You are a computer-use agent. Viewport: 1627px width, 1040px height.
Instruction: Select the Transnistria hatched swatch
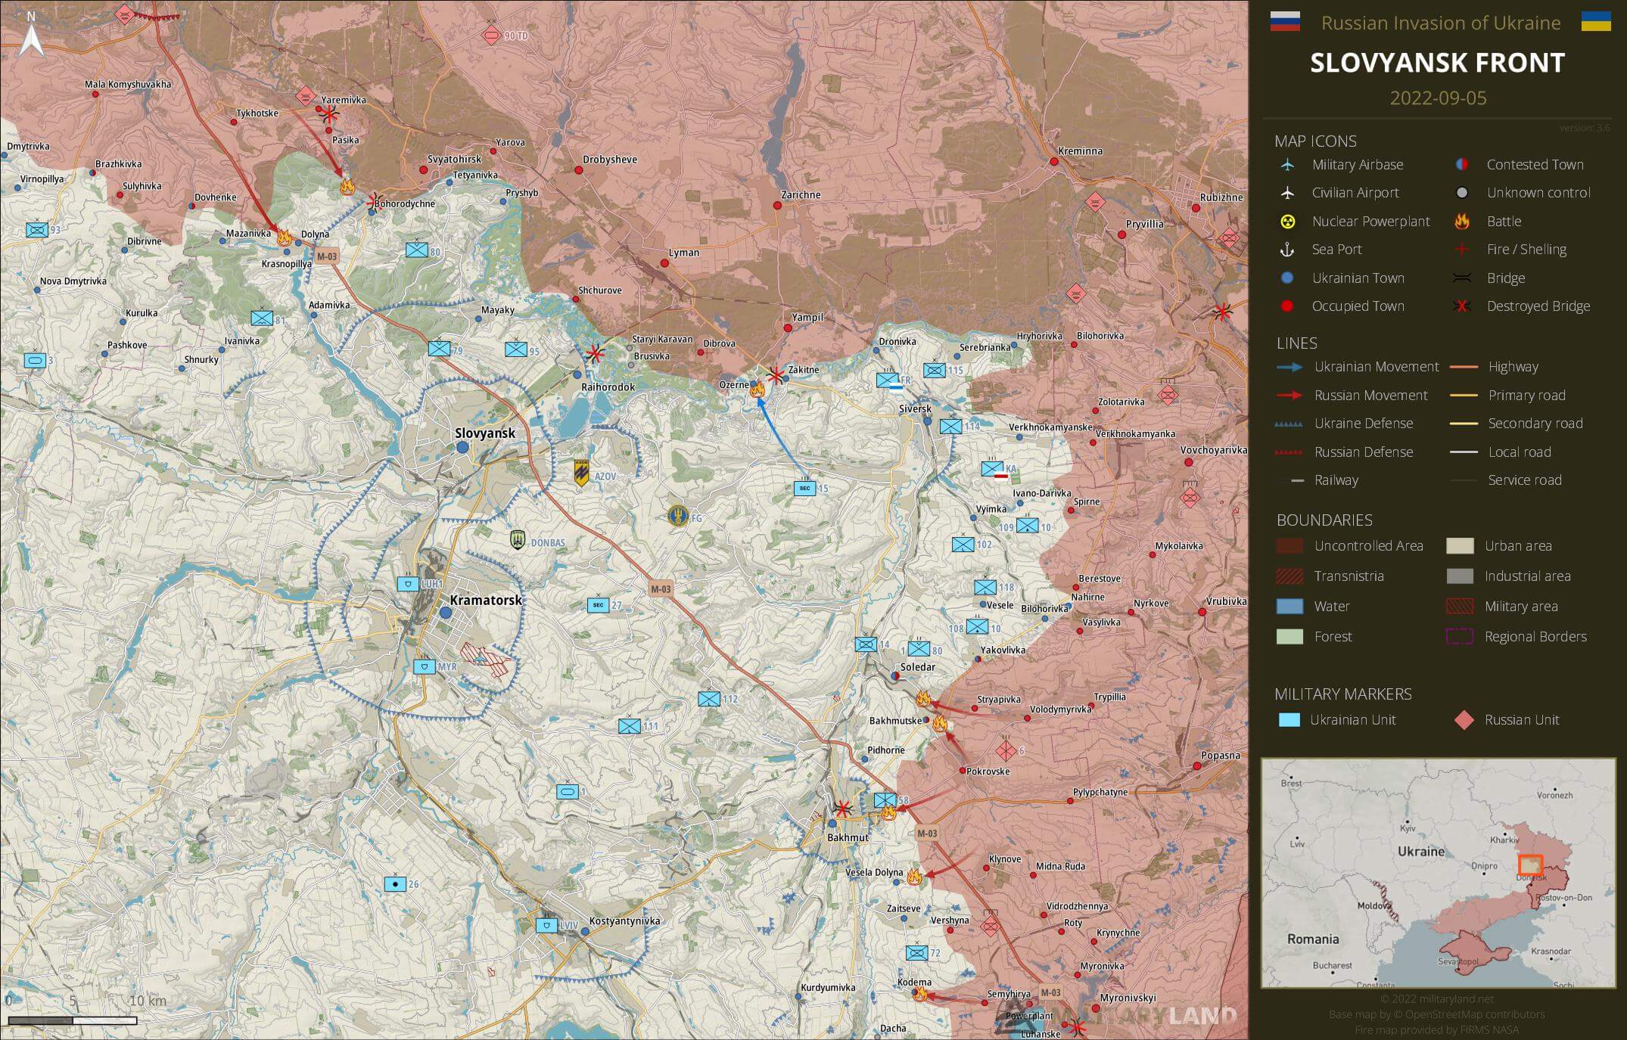click(x=1289, y=576)
